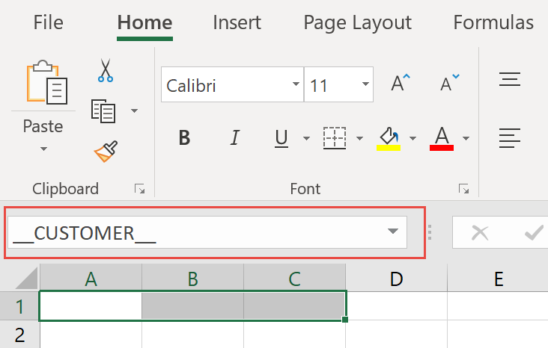Select row 2 header

coord(19,335)
